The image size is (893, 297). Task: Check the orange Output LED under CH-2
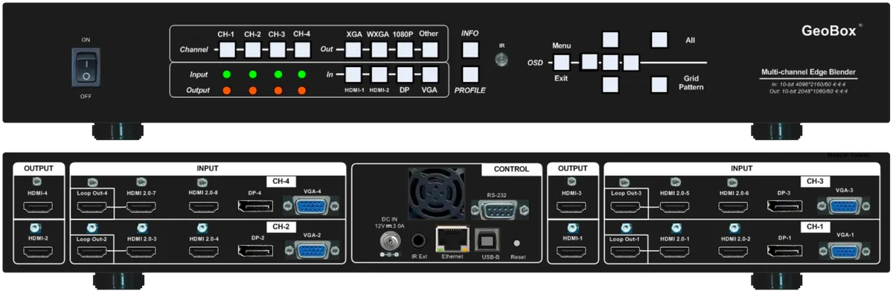pyautogui.click(x=252, y=91)
